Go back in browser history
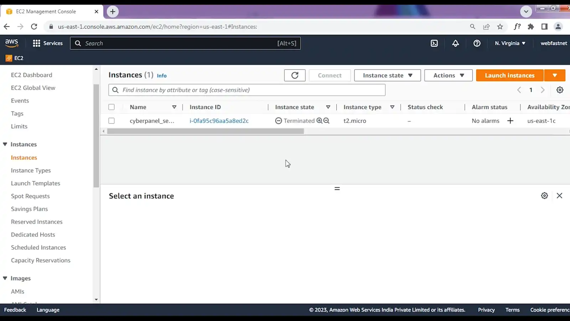Screen dimensions: 570x321 (7, 26)
